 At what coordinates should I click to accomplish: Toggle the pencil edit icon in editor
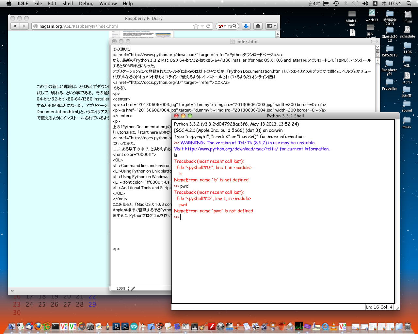point(133,288)
